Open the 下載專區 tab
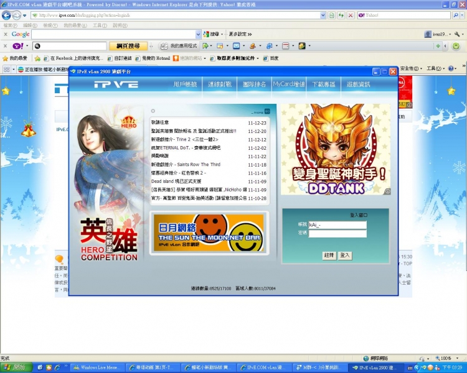The width and height of the screenshot is (467, 373). (x=323, y=85)
